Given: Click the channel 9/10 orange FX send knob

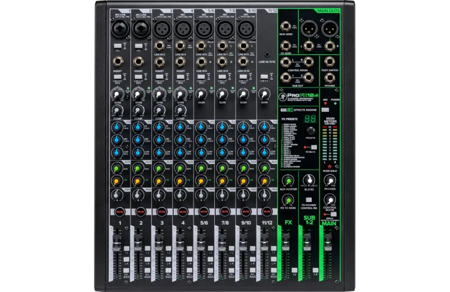Looking at the screenshot, I should [x=243, y=181].
